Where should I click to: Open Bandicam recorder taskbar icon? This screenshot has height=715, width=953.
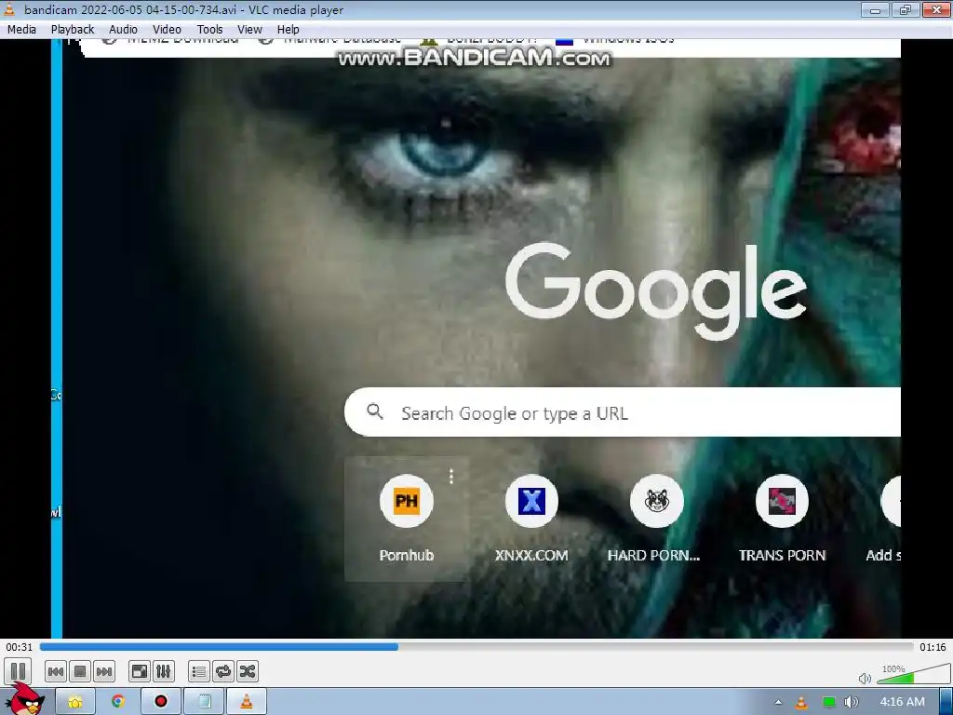pyautogui.click(x=161, y=702)
